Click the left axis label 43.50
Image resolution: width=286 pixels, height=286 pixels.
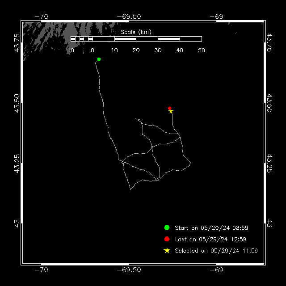point(17,103)
